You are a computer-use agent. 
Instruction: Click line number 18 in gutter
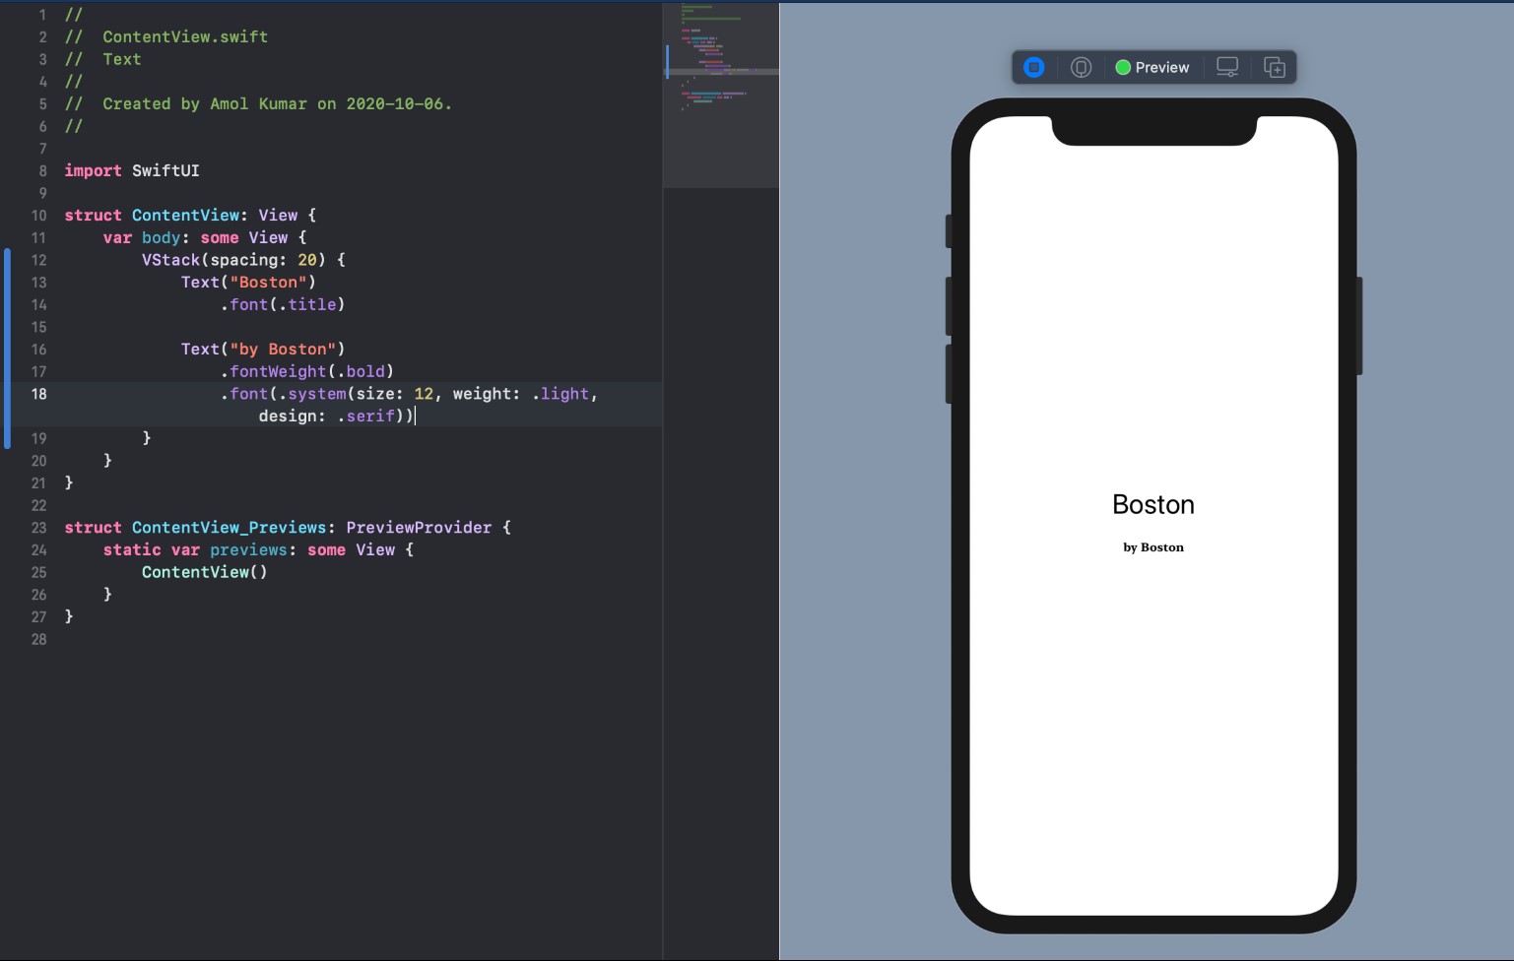tap(38, 394)
